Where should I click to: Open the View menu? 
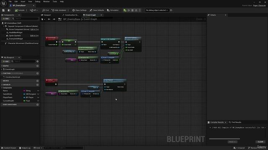[30, 2]
